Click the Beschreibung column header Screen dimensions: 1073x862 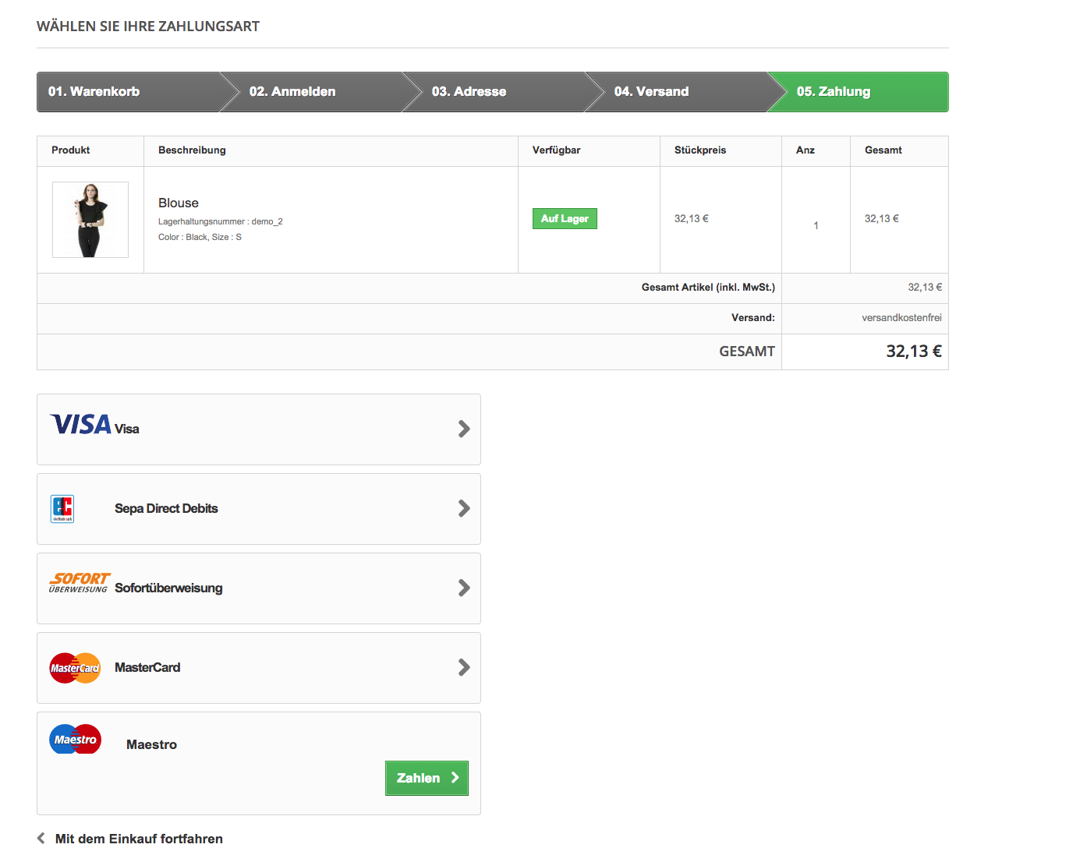192,150
